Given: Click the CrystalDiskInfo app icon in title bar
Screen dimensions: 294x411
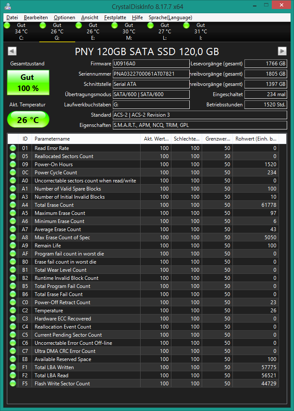Looking at the screenshot, I should point(8,6).
